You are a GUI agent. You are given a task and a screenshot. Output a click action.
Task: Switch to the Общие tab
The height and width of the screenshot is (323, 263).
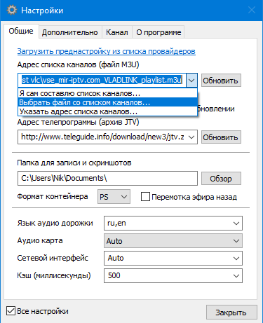point(21,31)
